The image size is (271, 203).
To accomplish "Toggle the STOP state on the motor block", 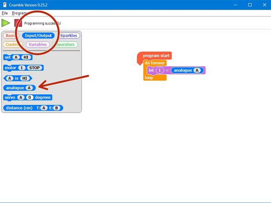I will (34, 68).
